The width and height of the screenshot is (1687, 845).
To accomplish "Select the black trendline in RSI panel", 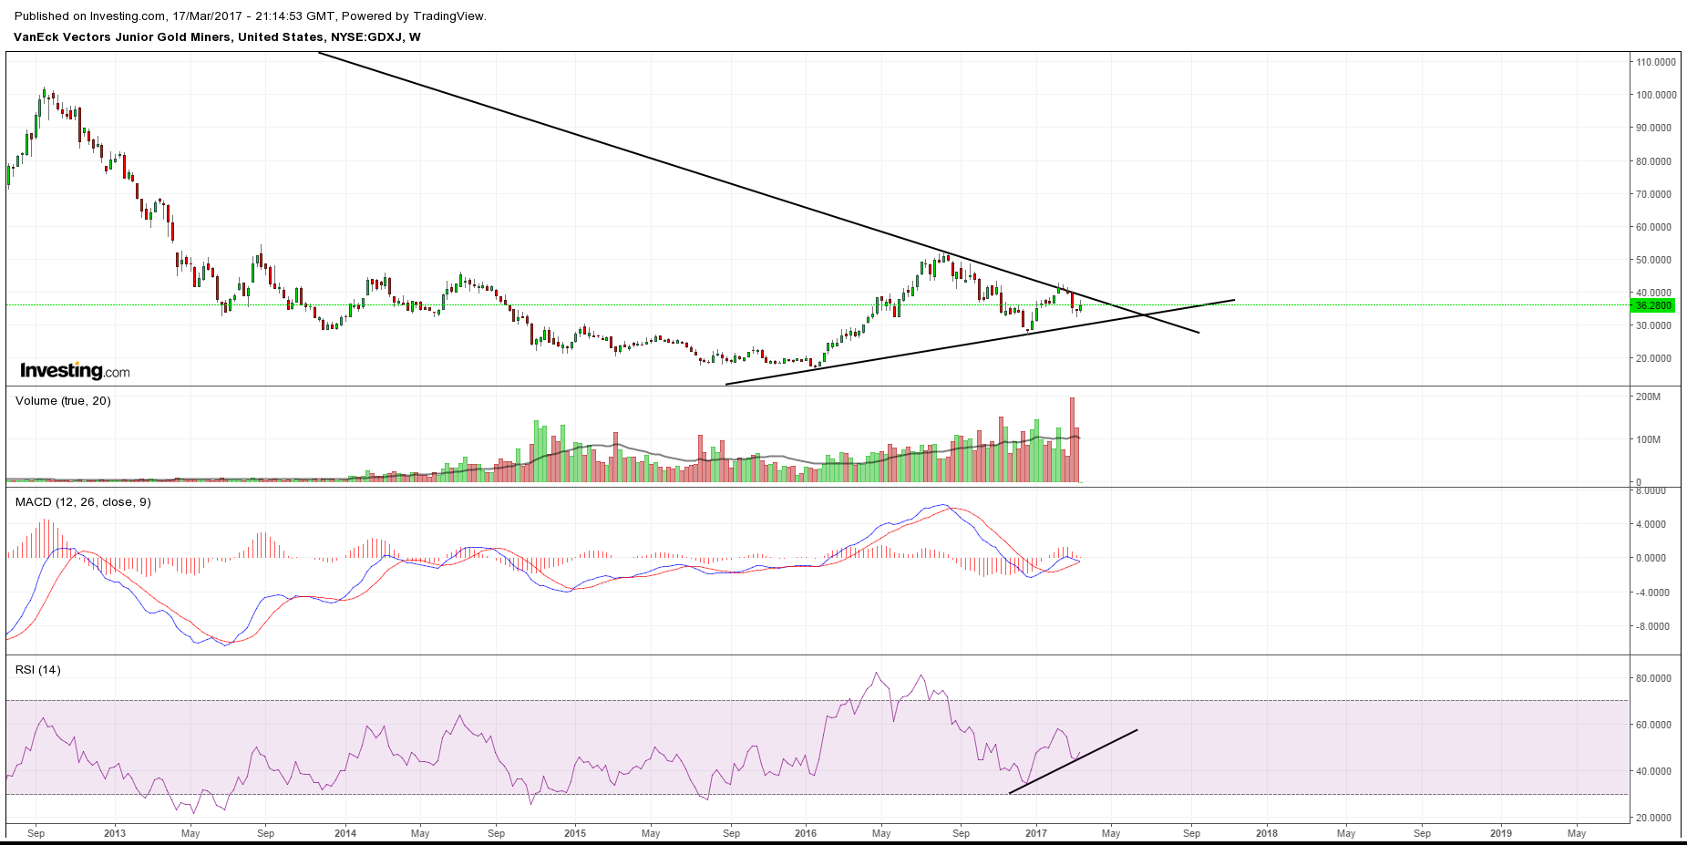I will 1074,761.
